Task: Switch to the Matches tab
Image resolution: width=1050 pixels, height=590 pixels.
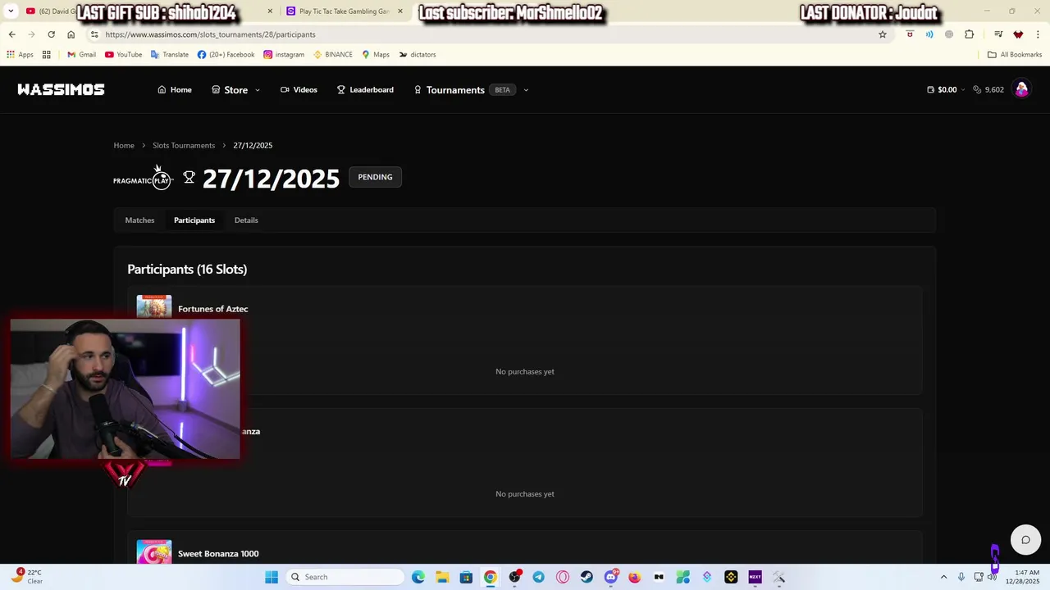Action: pyautogui.click(x=139, y=220)
